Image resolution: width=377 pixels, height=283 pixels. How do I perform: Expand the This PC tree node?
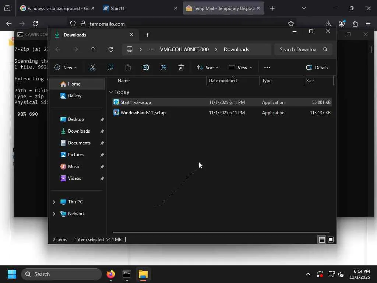click(54, 202)
